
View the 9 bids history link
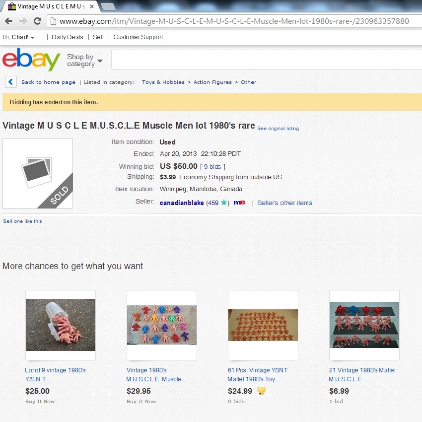[x=212, y=167]
